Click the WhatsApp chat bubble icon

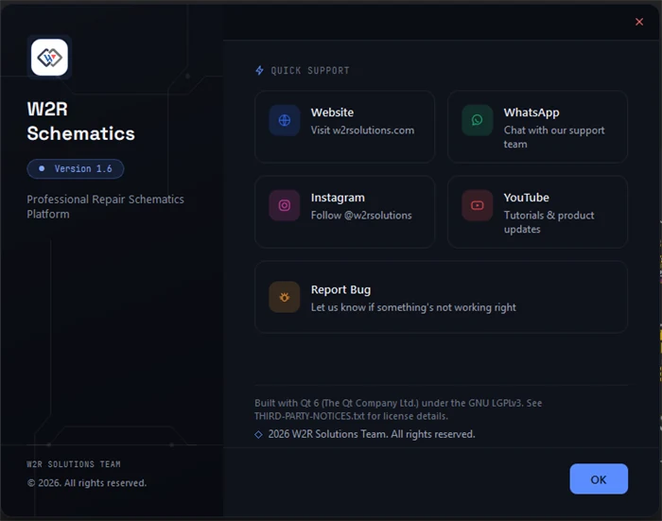pos(477,120)
